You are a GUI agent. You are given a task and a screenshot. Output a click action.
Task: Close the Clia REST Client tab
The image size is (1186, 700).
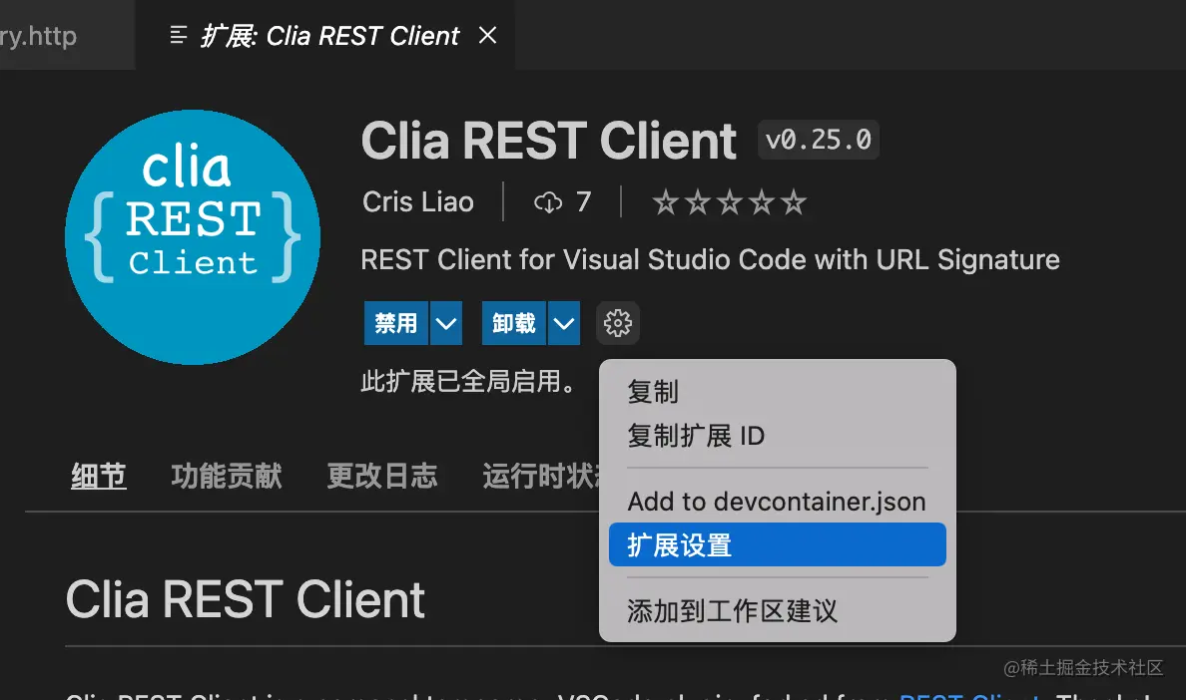(488, 36)
